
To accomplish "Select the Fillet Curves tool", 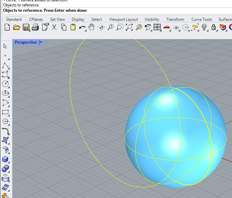I will point(6,131).
